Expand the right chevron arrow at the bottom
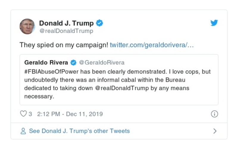238x149 pixels. pyautogui.click(x=215, y=131)
